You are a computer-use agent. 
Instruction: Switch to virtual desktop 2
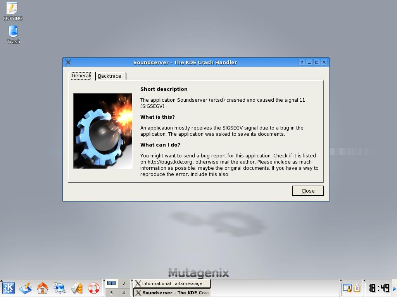point(124,283)
